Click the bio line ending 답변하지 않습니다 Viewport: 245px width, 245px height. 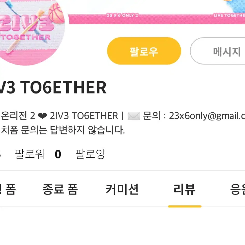(62, 130)
